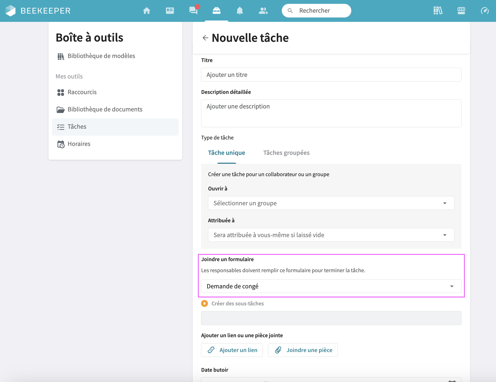This screenshot has width=496, height=382.
Task: Open the marketplace store icon
Action: (x=461, y=11)
